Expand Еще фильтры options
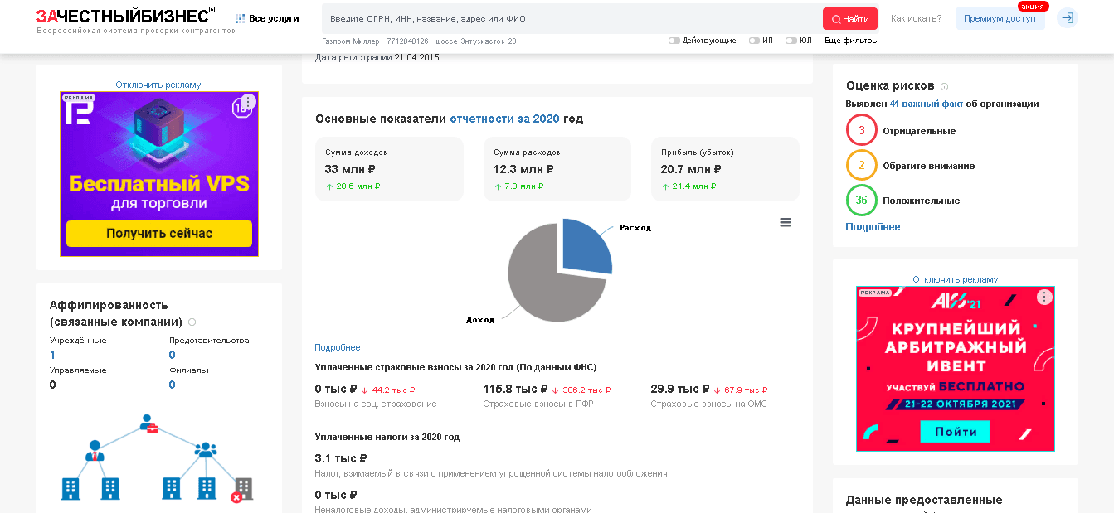Image resolution: width=1114 pixels, height=513 pixels. pyautogui.click(x=851, y=41)
